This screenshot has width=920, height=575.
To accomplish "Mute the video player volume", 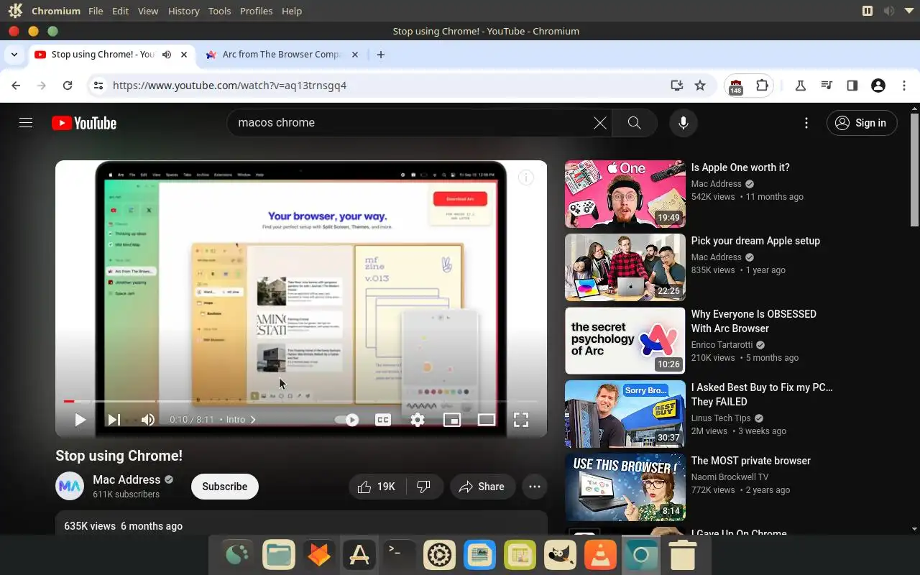I will 148,420.
